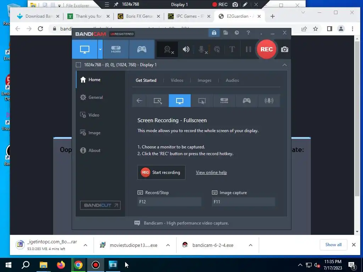Switch to Get Started tab
Viewport: 363px width, 272px height.
[x=146, y=80]
